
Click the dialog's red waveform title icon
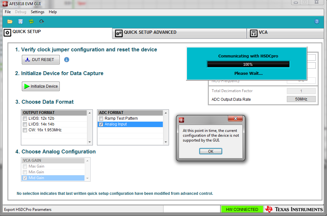[181, 120]
